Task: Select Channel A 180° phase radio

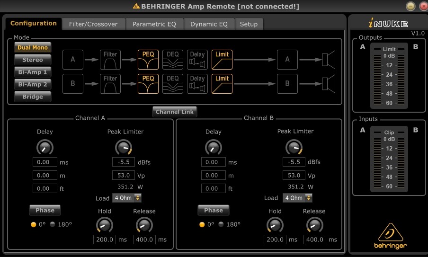Action: tap(53, 224)
